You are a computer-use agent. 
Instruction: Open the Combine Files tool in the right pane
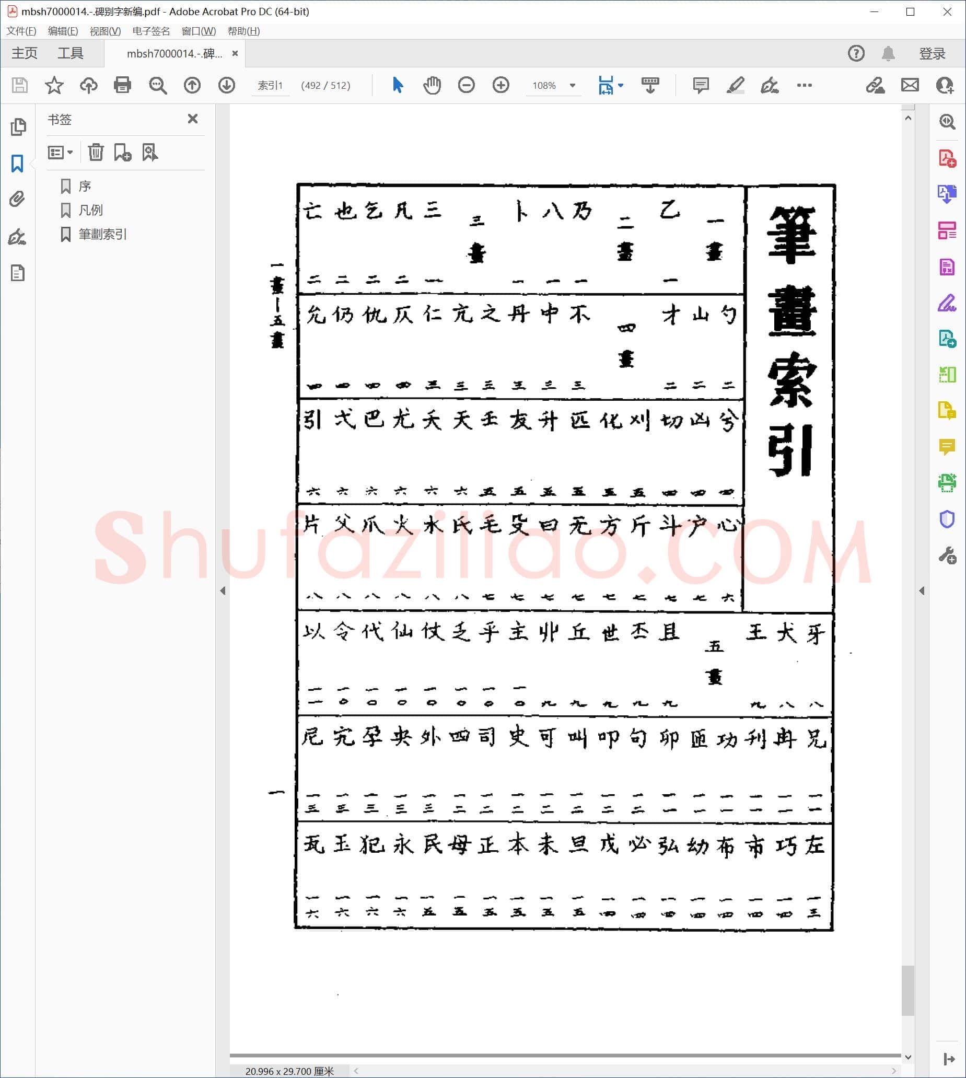pos(947,194)
